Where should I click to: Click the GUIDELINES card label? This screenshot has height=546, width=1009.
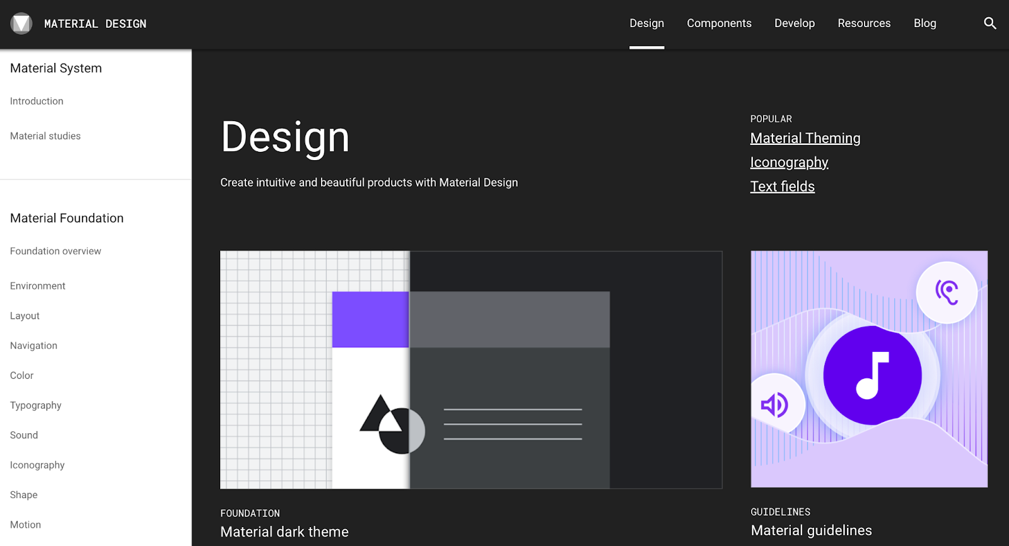pos(781,513)
